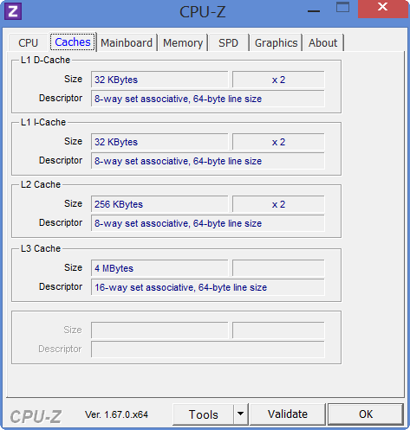Select the L3 Cache 16-way descriptor field
Screen dimensions: 410x430
(x=208, y=287)
